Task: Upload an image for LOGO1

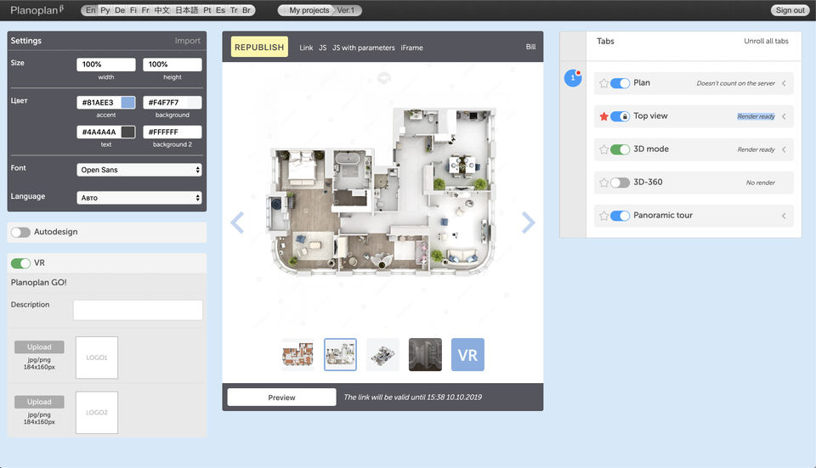Action: [39, 347]
